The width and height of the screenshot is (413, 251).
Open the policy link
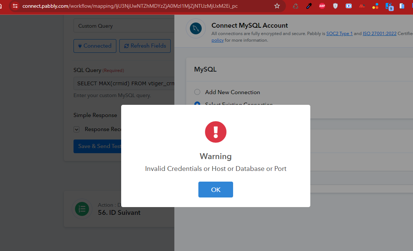(218, 40)
